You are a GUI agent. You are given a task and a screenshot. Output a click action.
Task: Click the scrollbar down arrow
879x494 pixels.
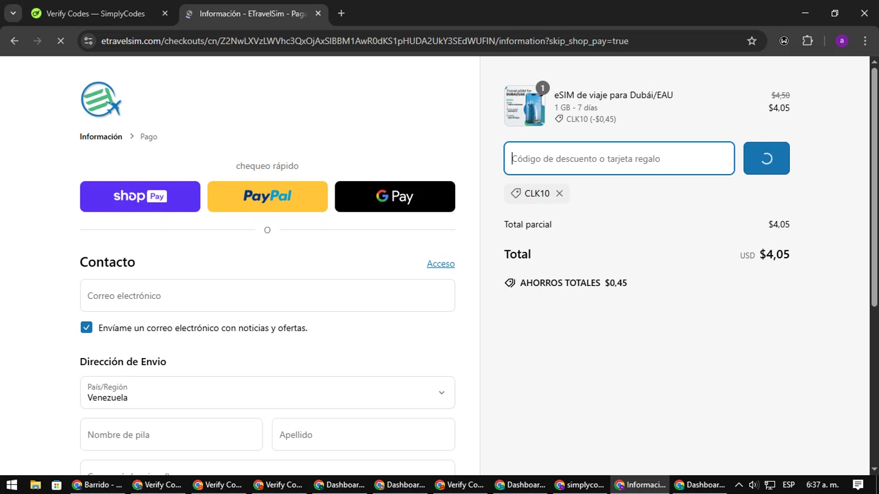pos(874,469)
